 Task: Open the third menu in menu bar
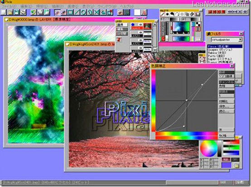(x=42, y=6)
